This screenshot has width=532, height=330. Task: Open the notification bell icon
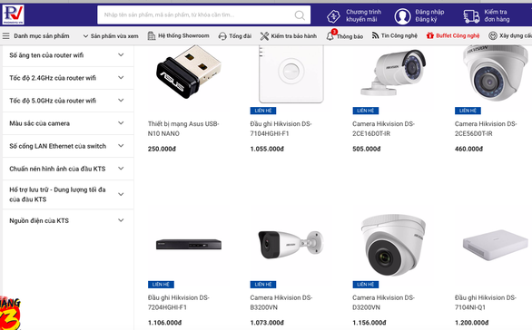pyautogui.click(x=330, y=35)
